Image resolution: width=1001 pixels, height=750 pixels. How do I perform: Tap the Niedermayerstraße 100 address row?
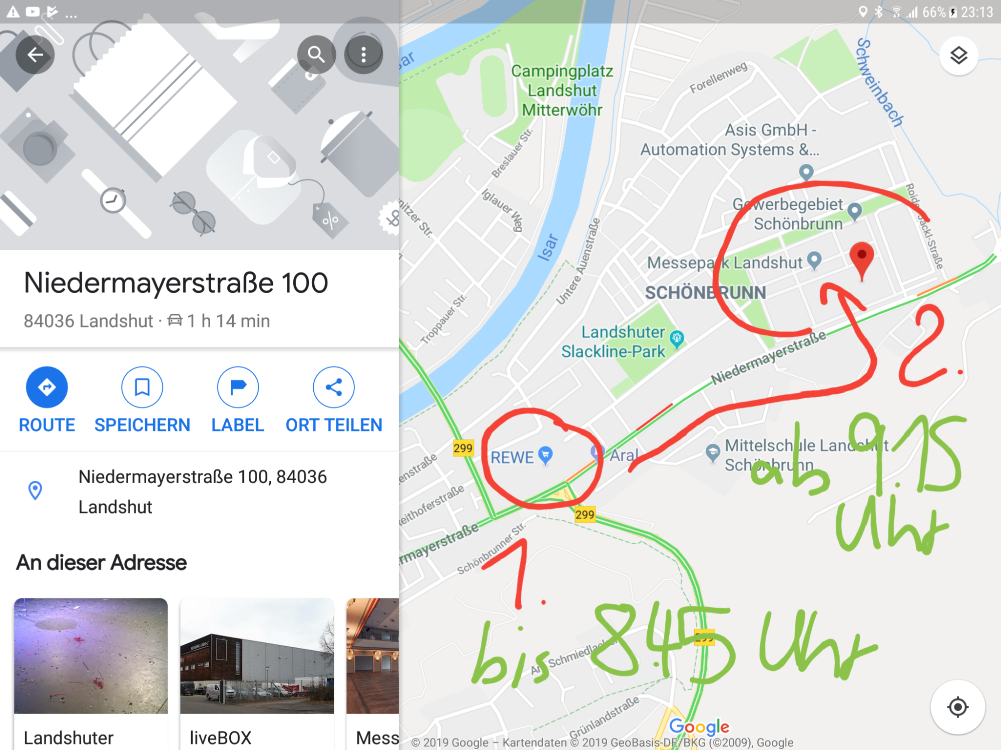tap(199, 491)
